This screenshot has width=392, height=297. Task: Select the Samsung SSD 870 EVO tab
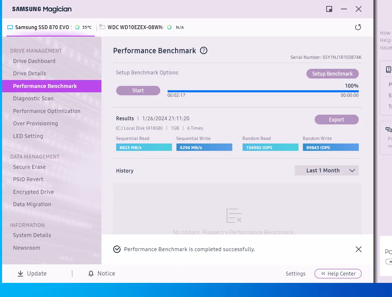coord(50,27)
